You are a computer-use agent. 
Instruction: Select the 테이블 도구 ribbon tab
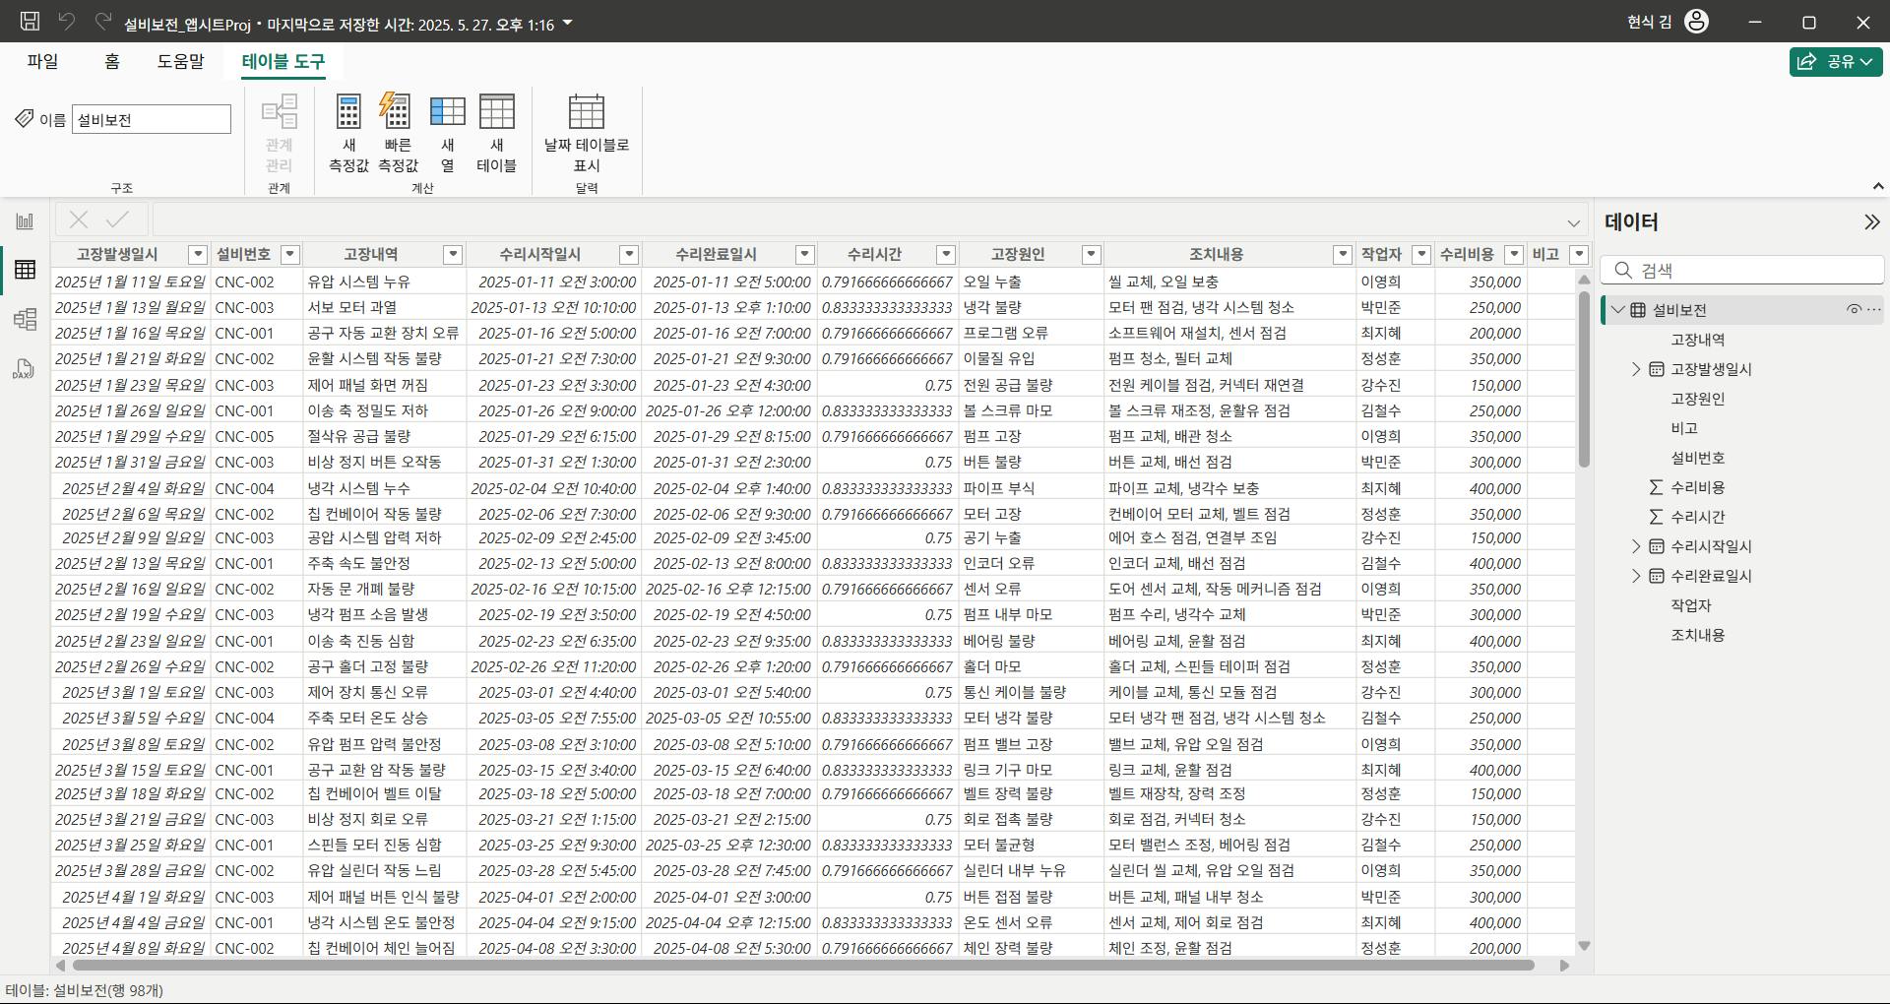[x=283, y=61]
